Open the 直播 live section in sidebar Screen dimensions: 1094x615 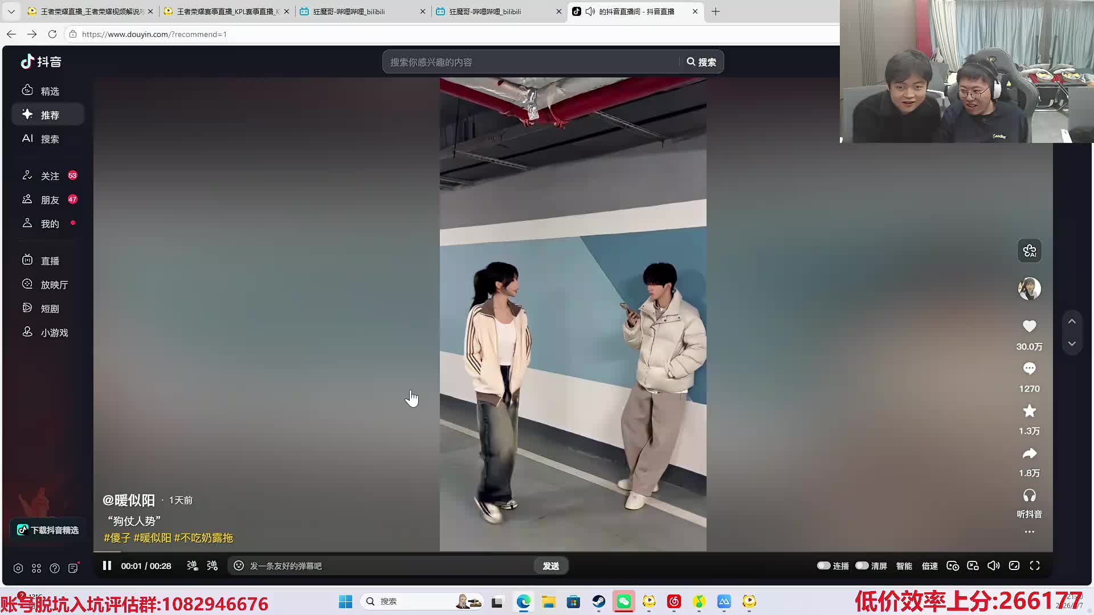click(50, 261)
